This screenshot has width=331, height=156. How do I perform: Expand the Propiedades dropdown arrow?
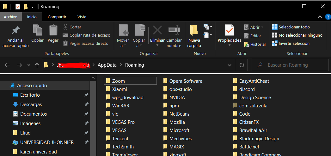pyautogui.click(x=230, y=45)
